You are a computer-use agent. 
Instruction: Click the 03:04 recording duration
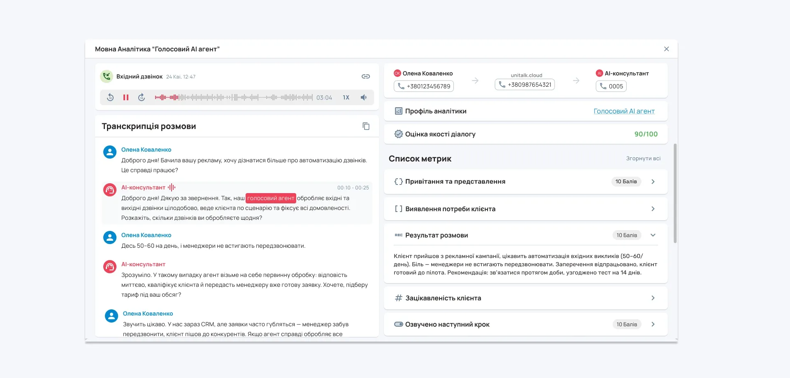[x=324, y=98]
